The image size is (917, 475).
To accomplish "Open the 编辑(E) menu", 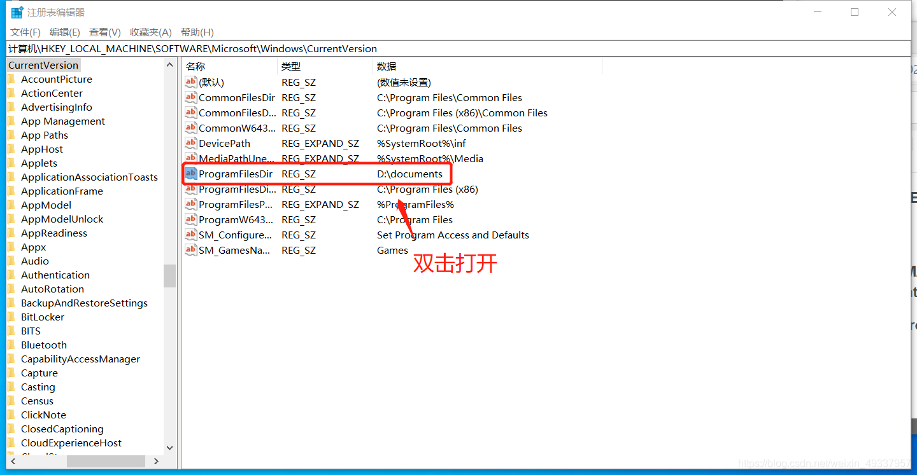I will (65, 32).
